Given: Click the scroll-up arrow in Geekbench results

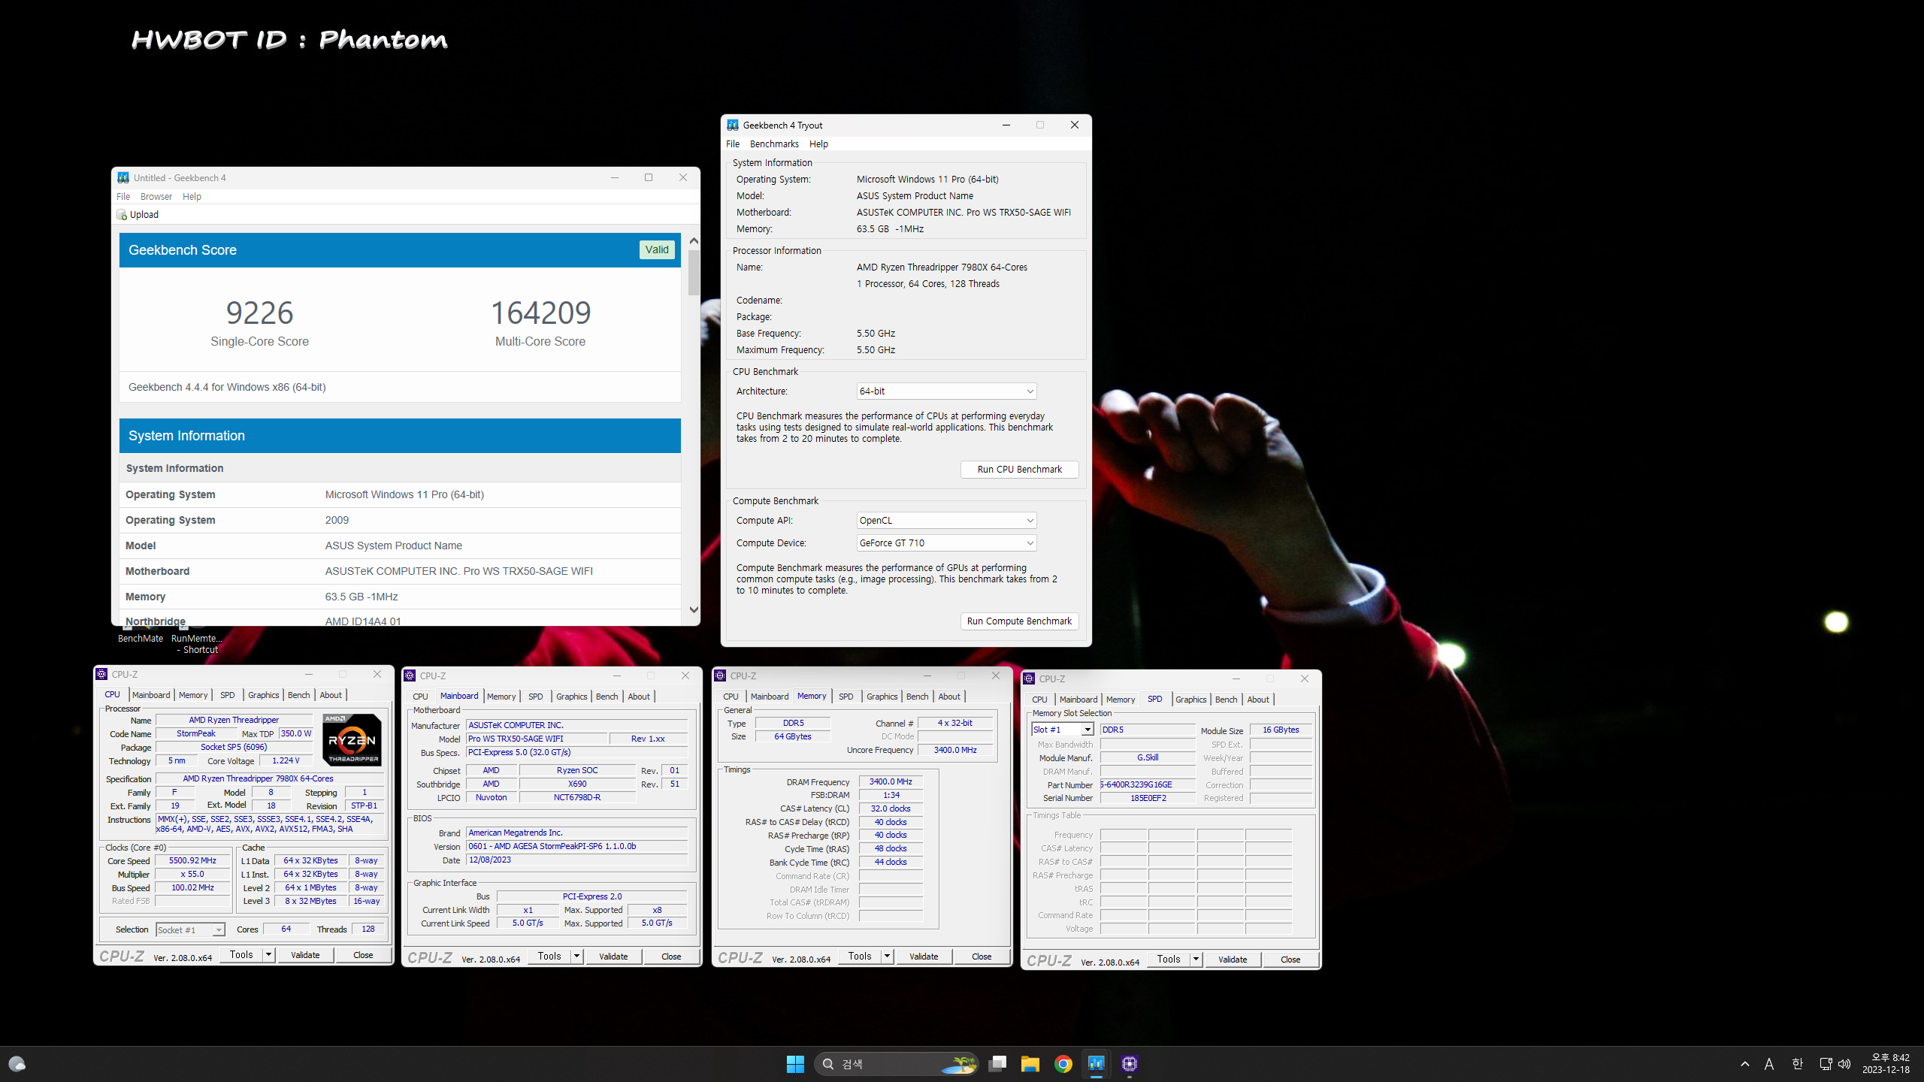Looking at the screenshot, I should tap(694, 240).
